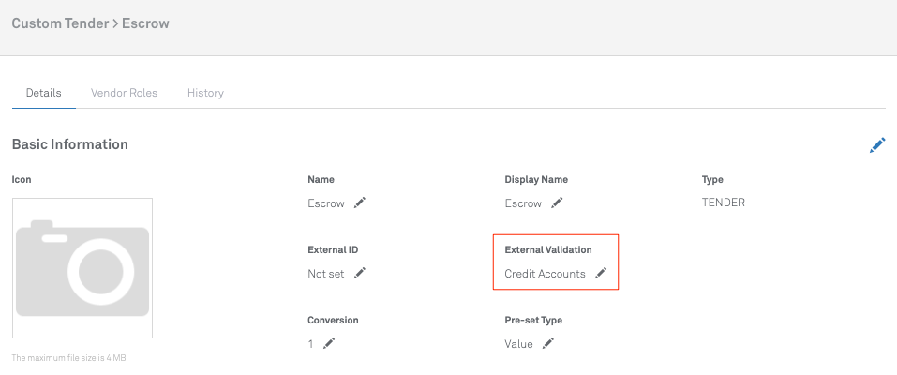Viewport: 897px width, 375px height.
Task: Click the camera placeholder icon image
Action: 82,267
